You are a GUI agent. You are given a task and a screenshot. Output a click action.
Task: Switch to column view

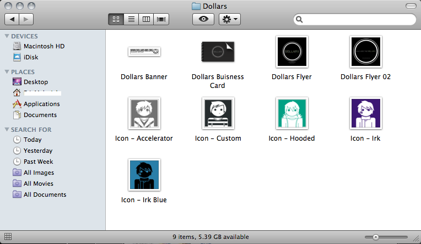(147, 19)
